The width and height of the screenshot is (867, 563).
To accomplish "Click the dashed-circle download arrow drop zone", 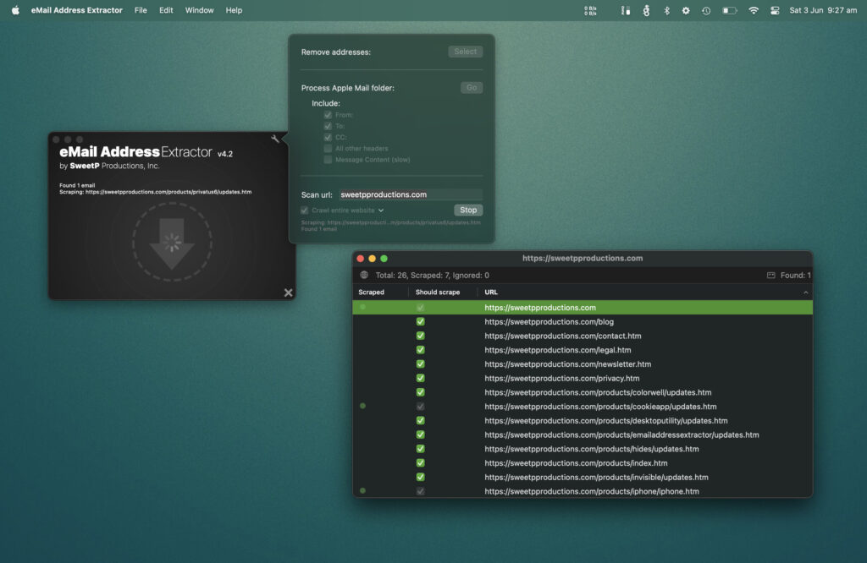I will tap(172, 243).
